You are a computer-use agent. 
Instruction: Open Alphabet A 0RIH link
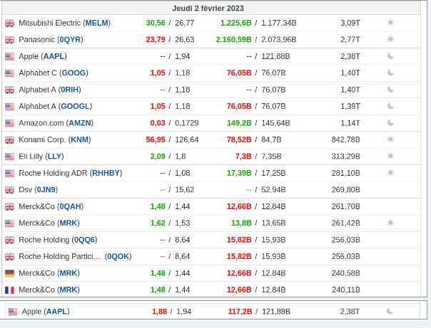coord(69,90)
